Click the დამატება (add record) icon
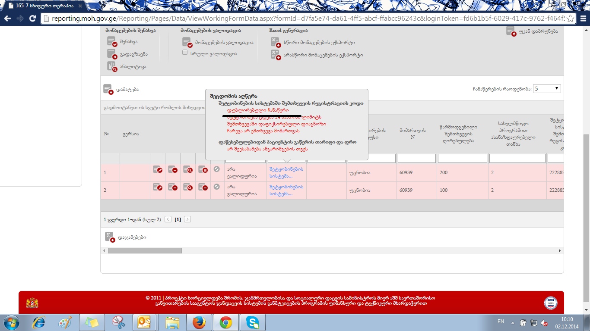The height and width of the screenshot is (331, 590). click(x=108, y=89)
